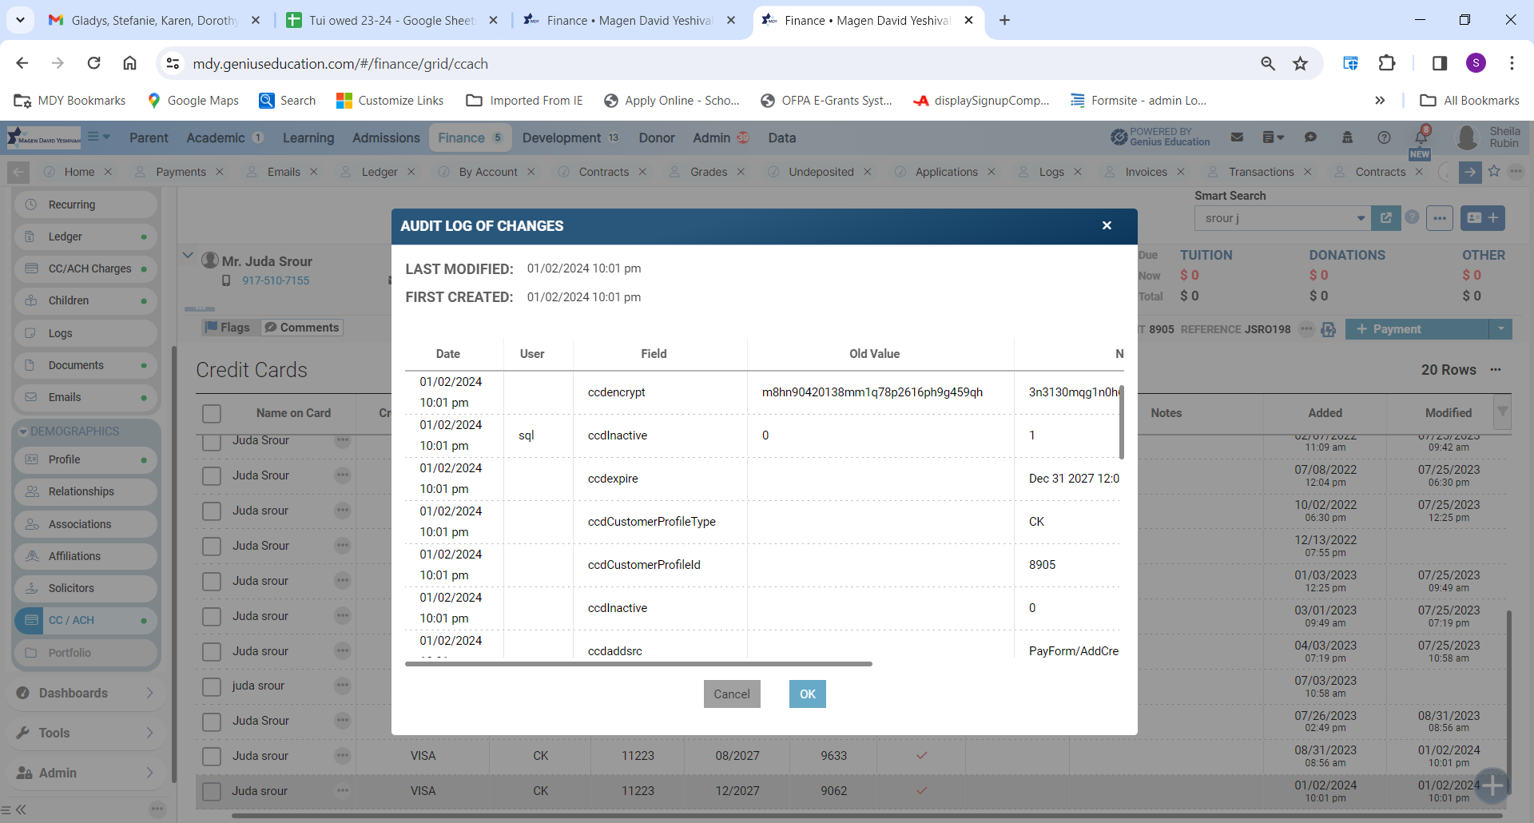Expand the Tools section
1534x823 pixels.
pos(86,733)
